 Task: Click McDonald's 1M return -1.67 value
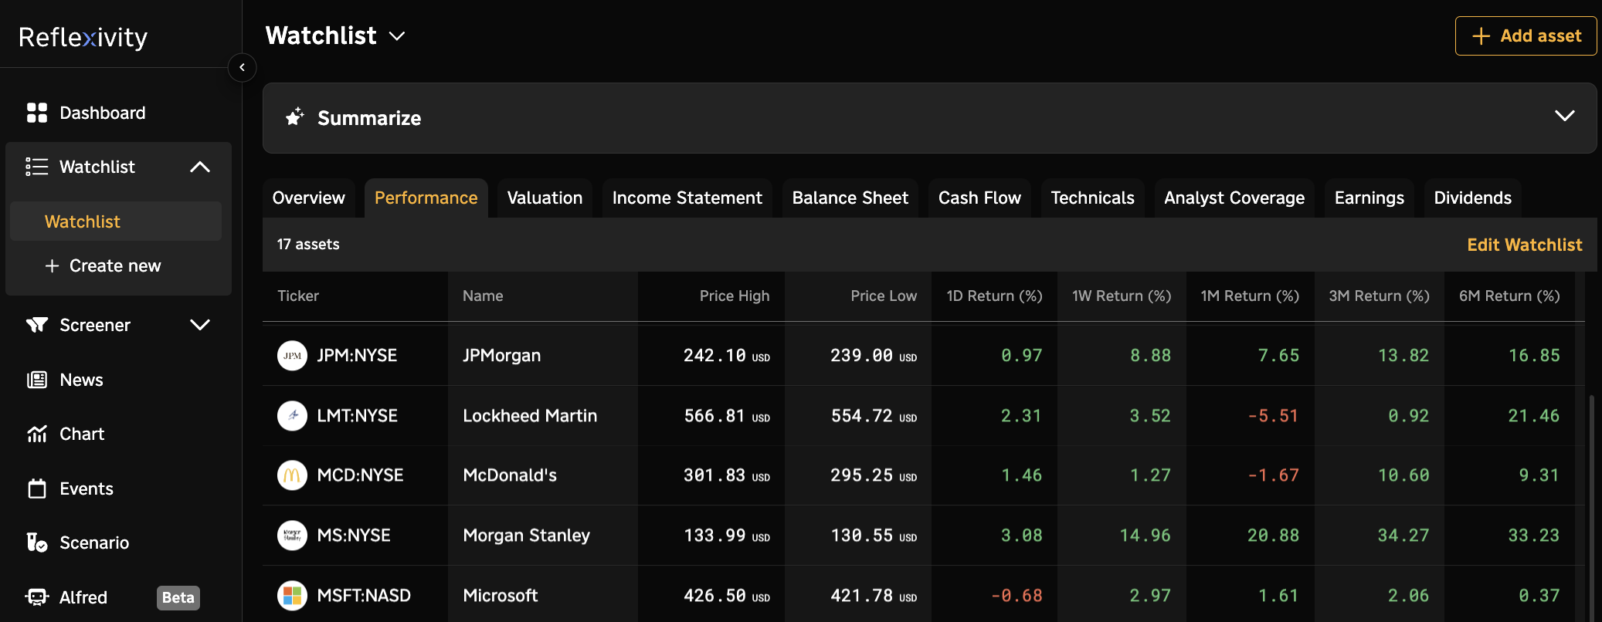[1274, 475]
